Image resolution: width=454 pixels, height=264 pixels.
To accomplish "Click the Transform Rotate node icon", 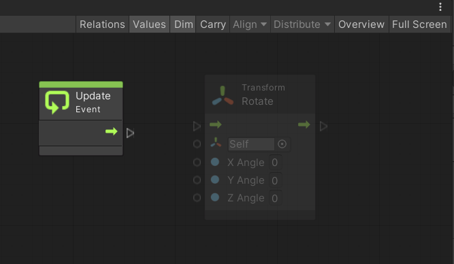I will click(223, 95).
